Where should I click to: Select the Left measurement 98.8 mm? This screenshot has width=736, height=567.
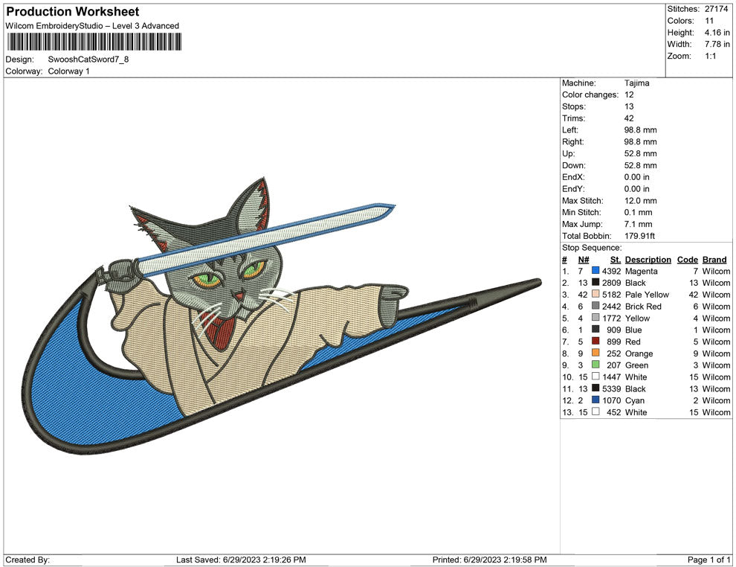[640, 129]
